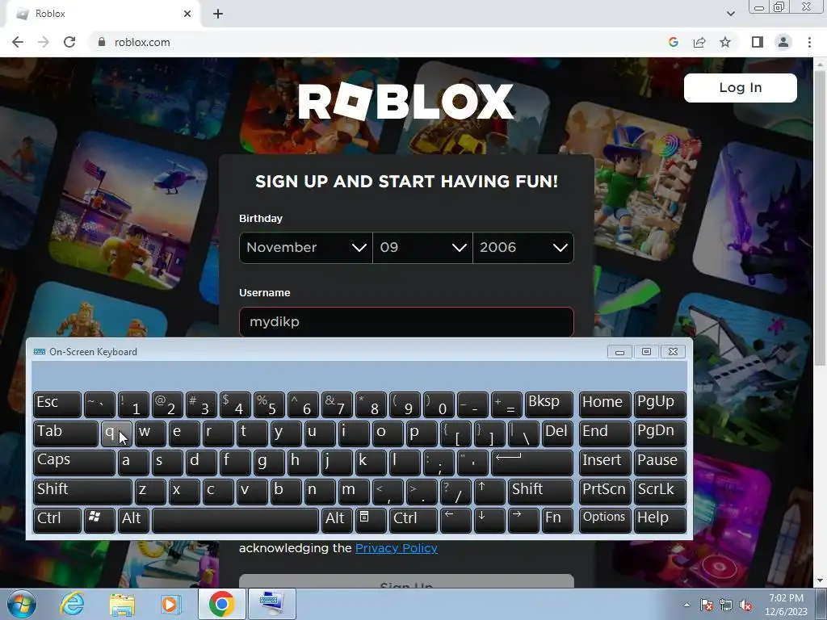Show hidden tray icons arrow

tap(686, 605)
